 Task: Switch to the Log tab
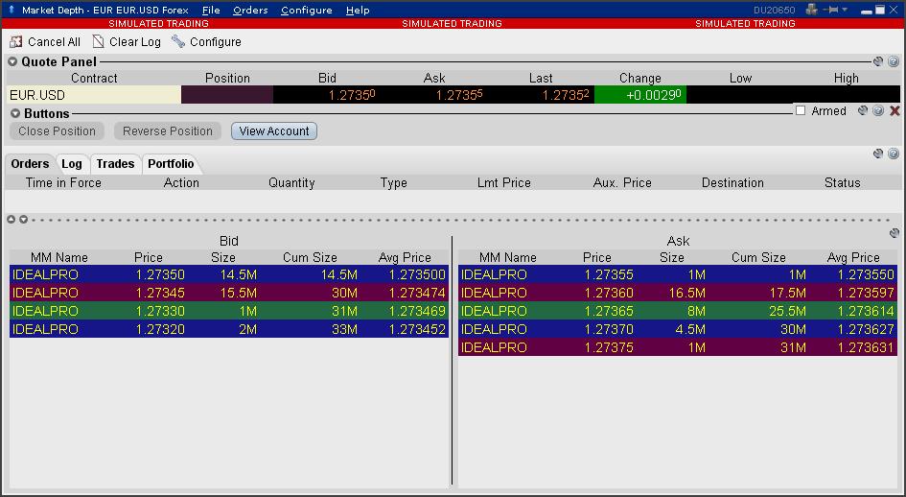pyautogui.click(x=72, y=164)
